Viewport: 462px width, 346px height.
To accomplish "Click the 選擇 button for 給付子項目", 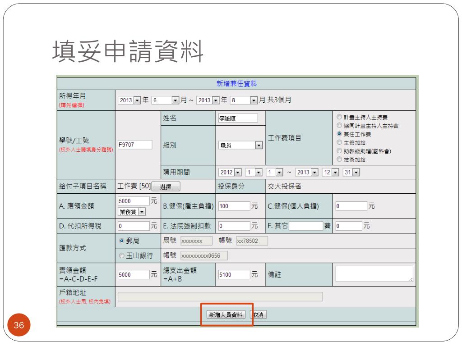I will pyautogui.click(x=166, y=187).
